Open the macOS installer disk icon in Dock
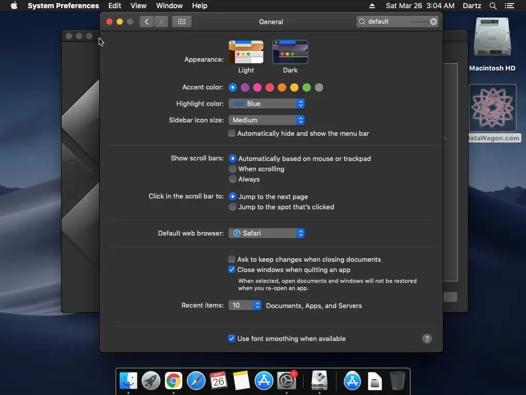Viewport: 526px width, 395px height. point(320,380)
